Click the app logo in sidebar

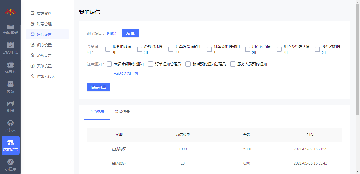tap(10, 12)
